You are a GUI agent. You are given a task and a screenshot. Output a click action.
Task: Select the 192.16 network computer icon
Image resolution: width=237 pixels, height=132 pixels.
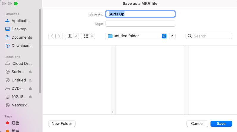point(7,97)
